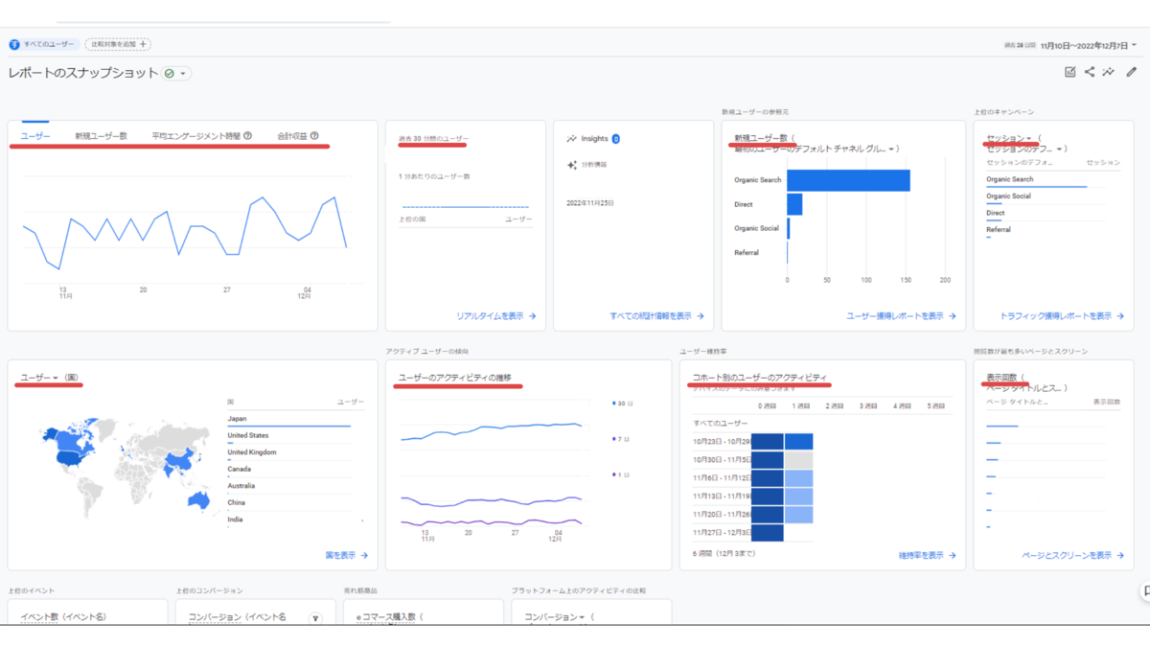Open the セッションのデフォ dimension dropdown

pyautogui.click(x=1024, y=149)
